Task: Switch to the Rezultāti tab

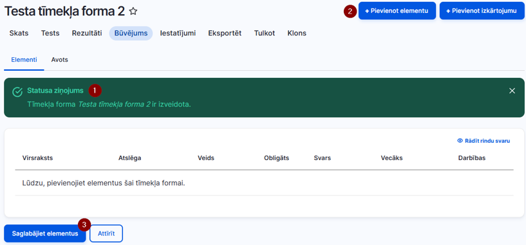Action: [x=87, y=33]
